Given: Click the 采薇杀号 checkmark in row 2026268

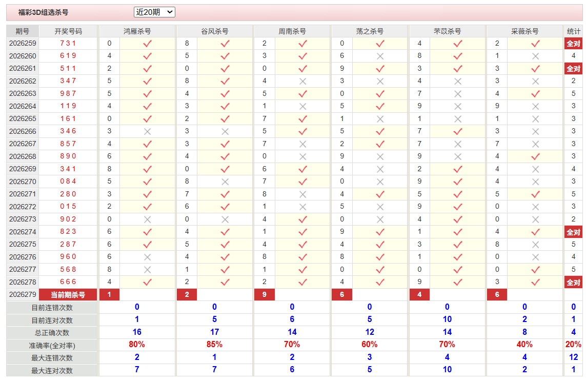Looking at the screenshot, I should pyautogui.click(x=535, y=156).
